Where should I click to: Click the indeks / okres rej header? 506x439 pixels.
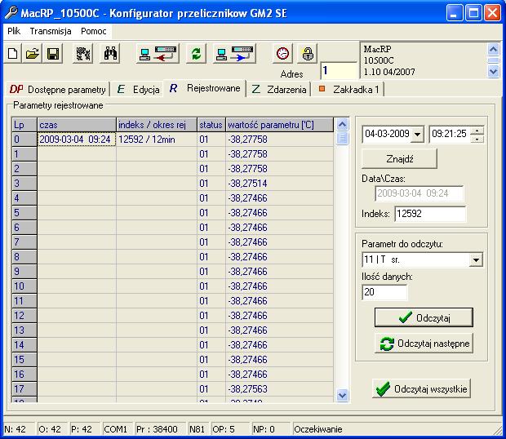pos(157,125)
